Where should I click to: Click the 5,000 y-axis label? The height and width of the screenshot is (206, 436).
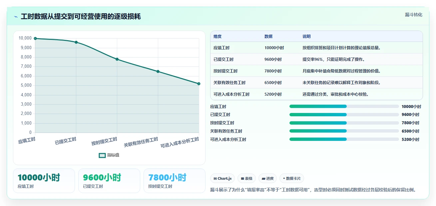tap(26, 85)
